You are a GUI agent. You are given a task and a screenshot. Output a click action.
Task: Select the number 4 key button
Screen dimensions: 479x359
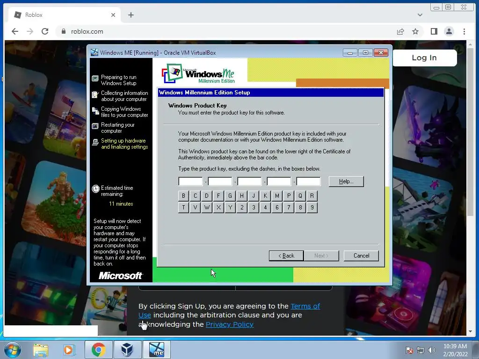pyautogui.click(x=265, y=208)
